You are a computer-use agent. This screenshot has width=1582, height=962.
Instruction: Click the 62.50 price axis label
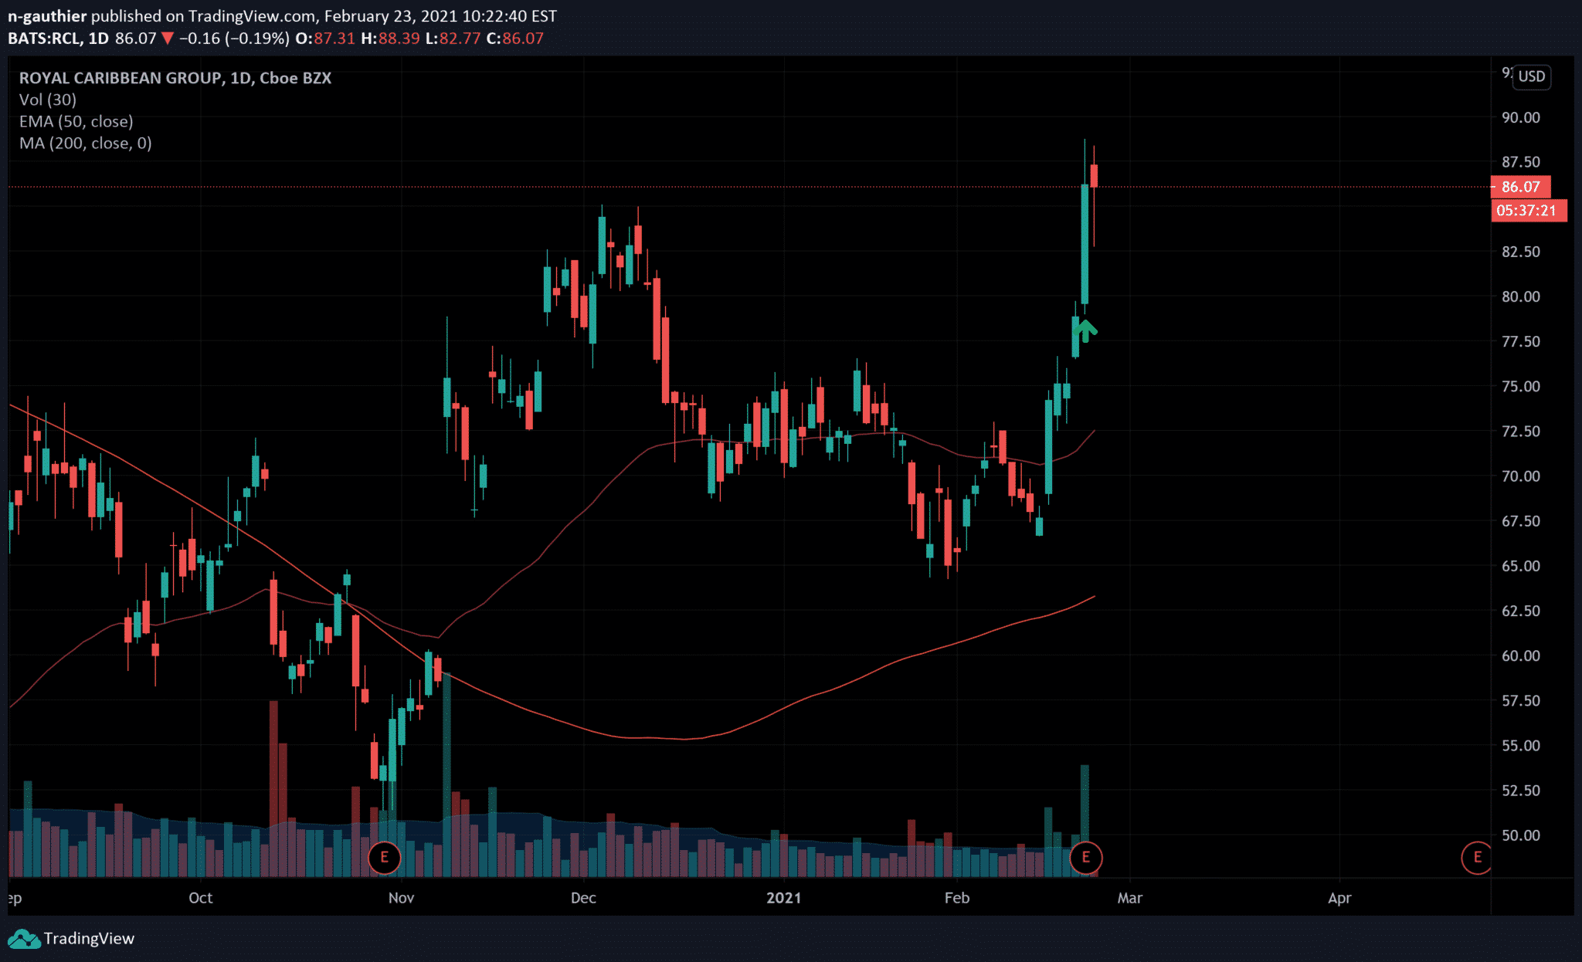click(x=1520, y=611)
